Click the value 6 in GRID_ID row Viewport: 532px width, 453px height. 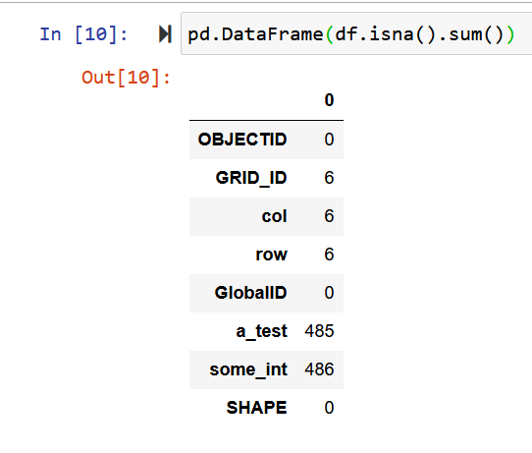click(x=329, y=178)
